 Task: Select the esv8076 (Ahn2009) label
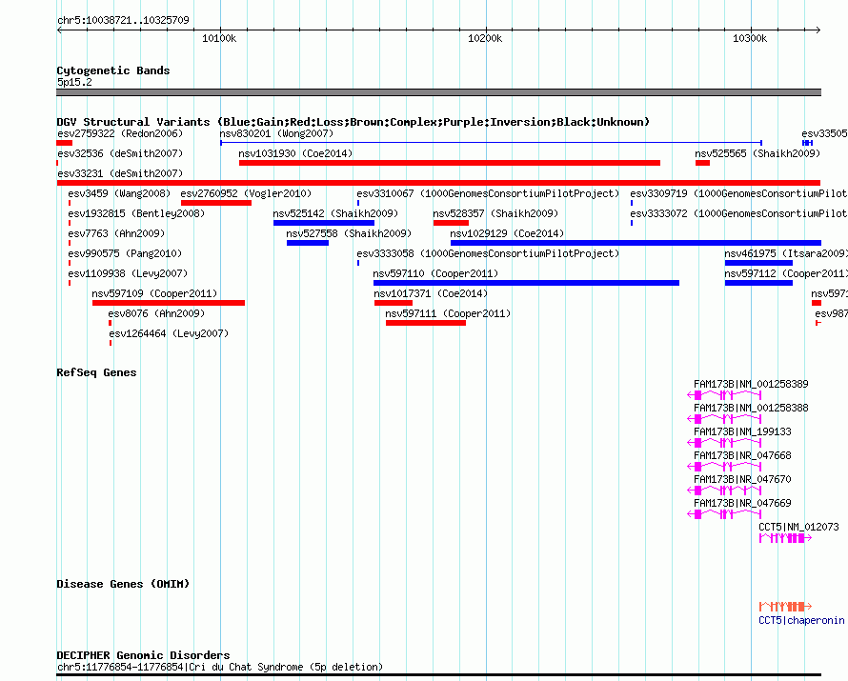click(156, 313)
